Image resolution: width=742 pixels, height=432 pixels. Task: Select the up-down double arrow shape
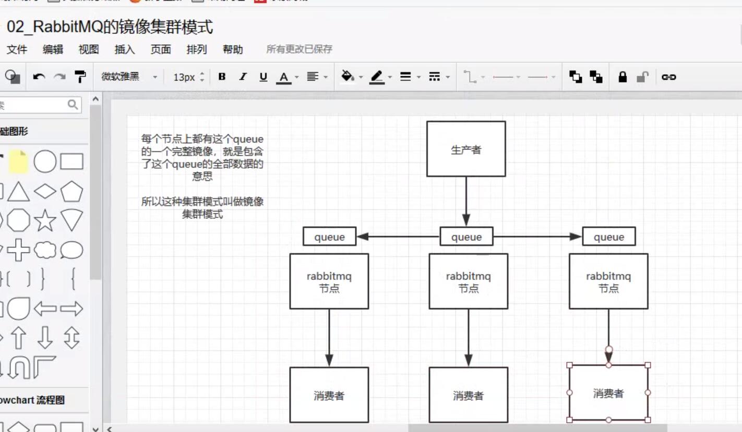71,338
